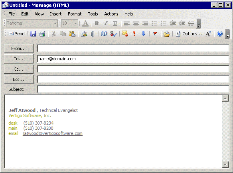The height and width of the screenshot is (173, 233).
Task: Toggle Italic formatting
Action: tap(106, 23)
